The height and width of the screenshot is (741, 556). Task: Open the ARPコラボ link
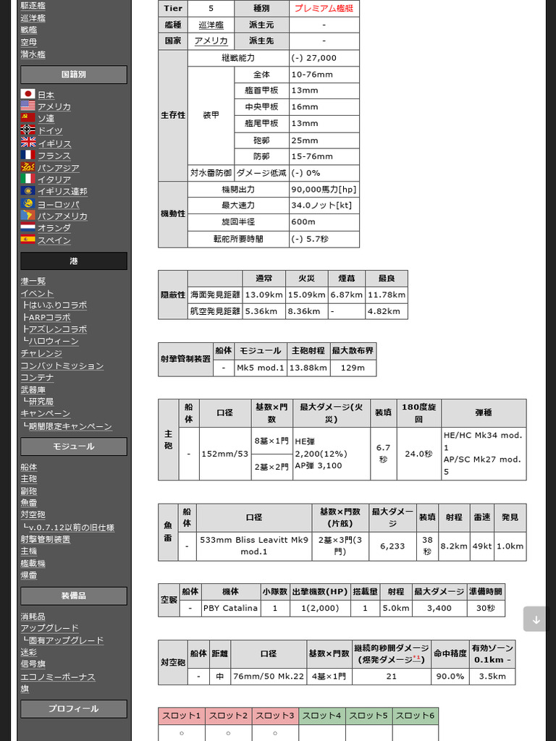[x=50, y=318]
